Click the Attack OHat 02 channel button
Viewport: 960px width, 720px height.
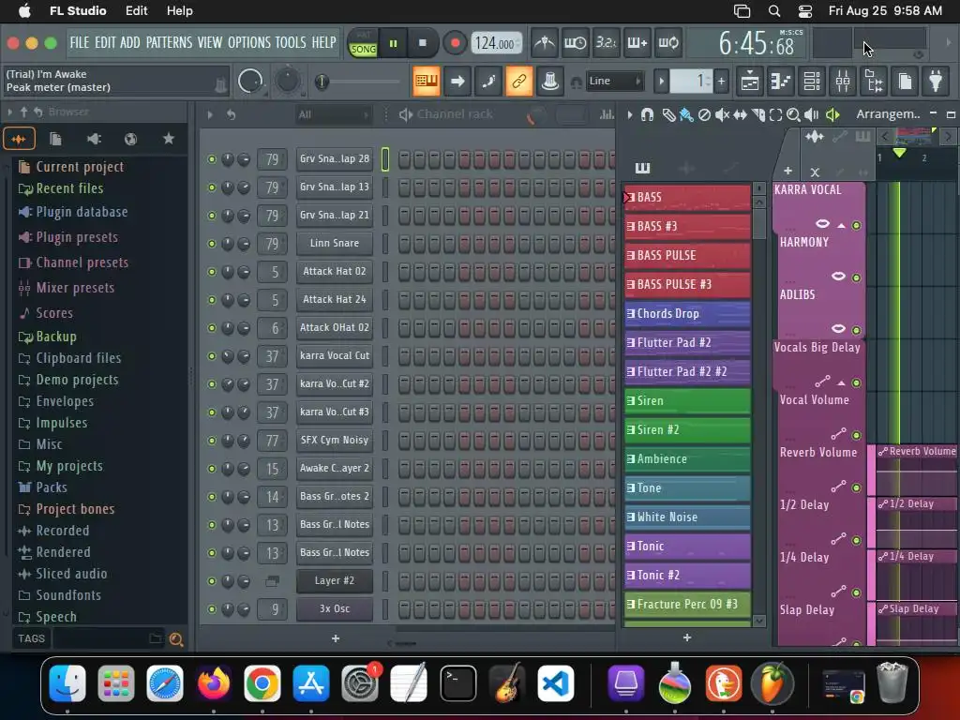[335, 327]
